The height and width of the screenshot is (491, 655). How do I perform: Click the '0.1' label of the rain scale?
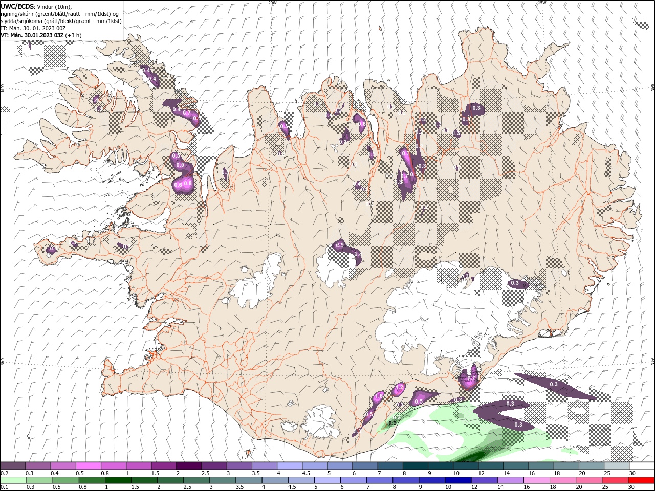pyautogui.click(x=4, y=487)
